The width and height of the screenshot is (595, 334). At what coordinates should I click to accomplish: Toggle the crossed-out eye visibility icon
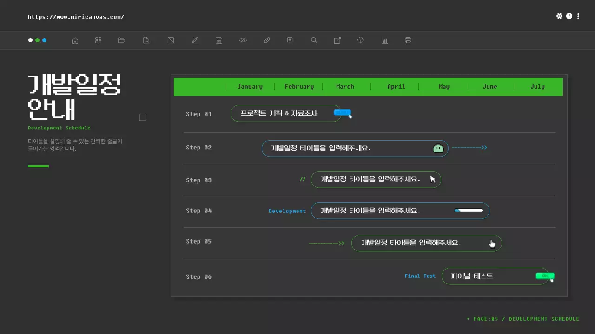pos(243,40)
